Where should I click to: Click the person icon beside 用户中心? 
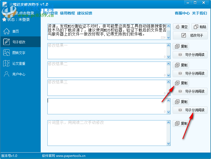[x=6, y=74]
